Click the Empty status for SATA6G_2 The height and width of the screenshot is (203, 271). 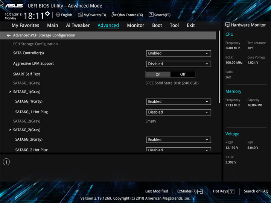click(151, 121)
